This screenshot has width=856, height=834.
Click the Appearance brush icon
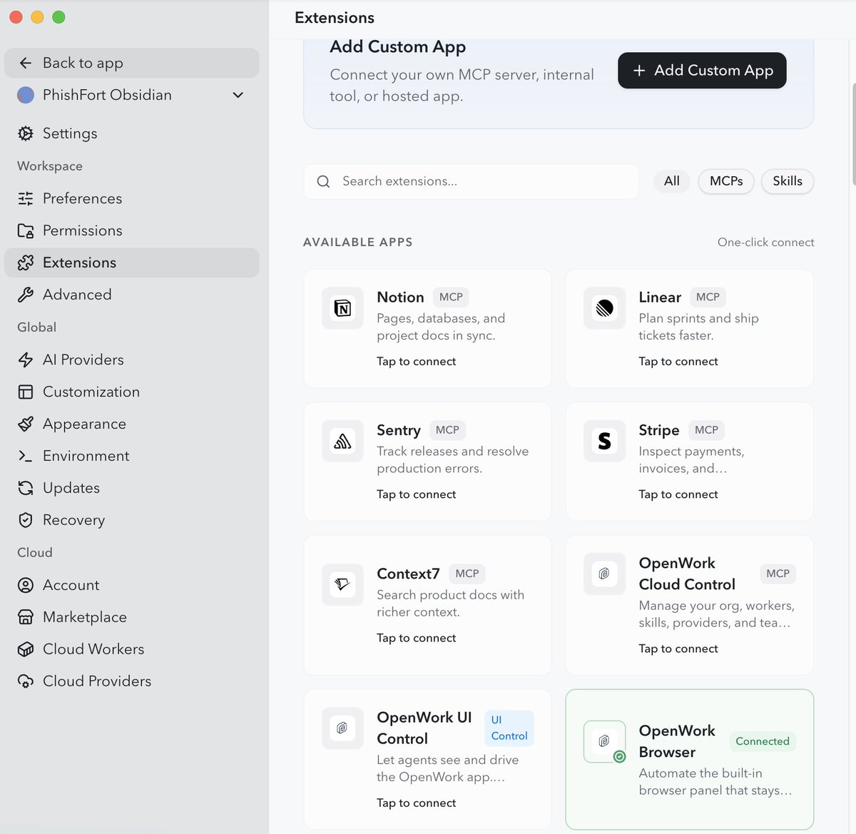[x=26, y=424]
